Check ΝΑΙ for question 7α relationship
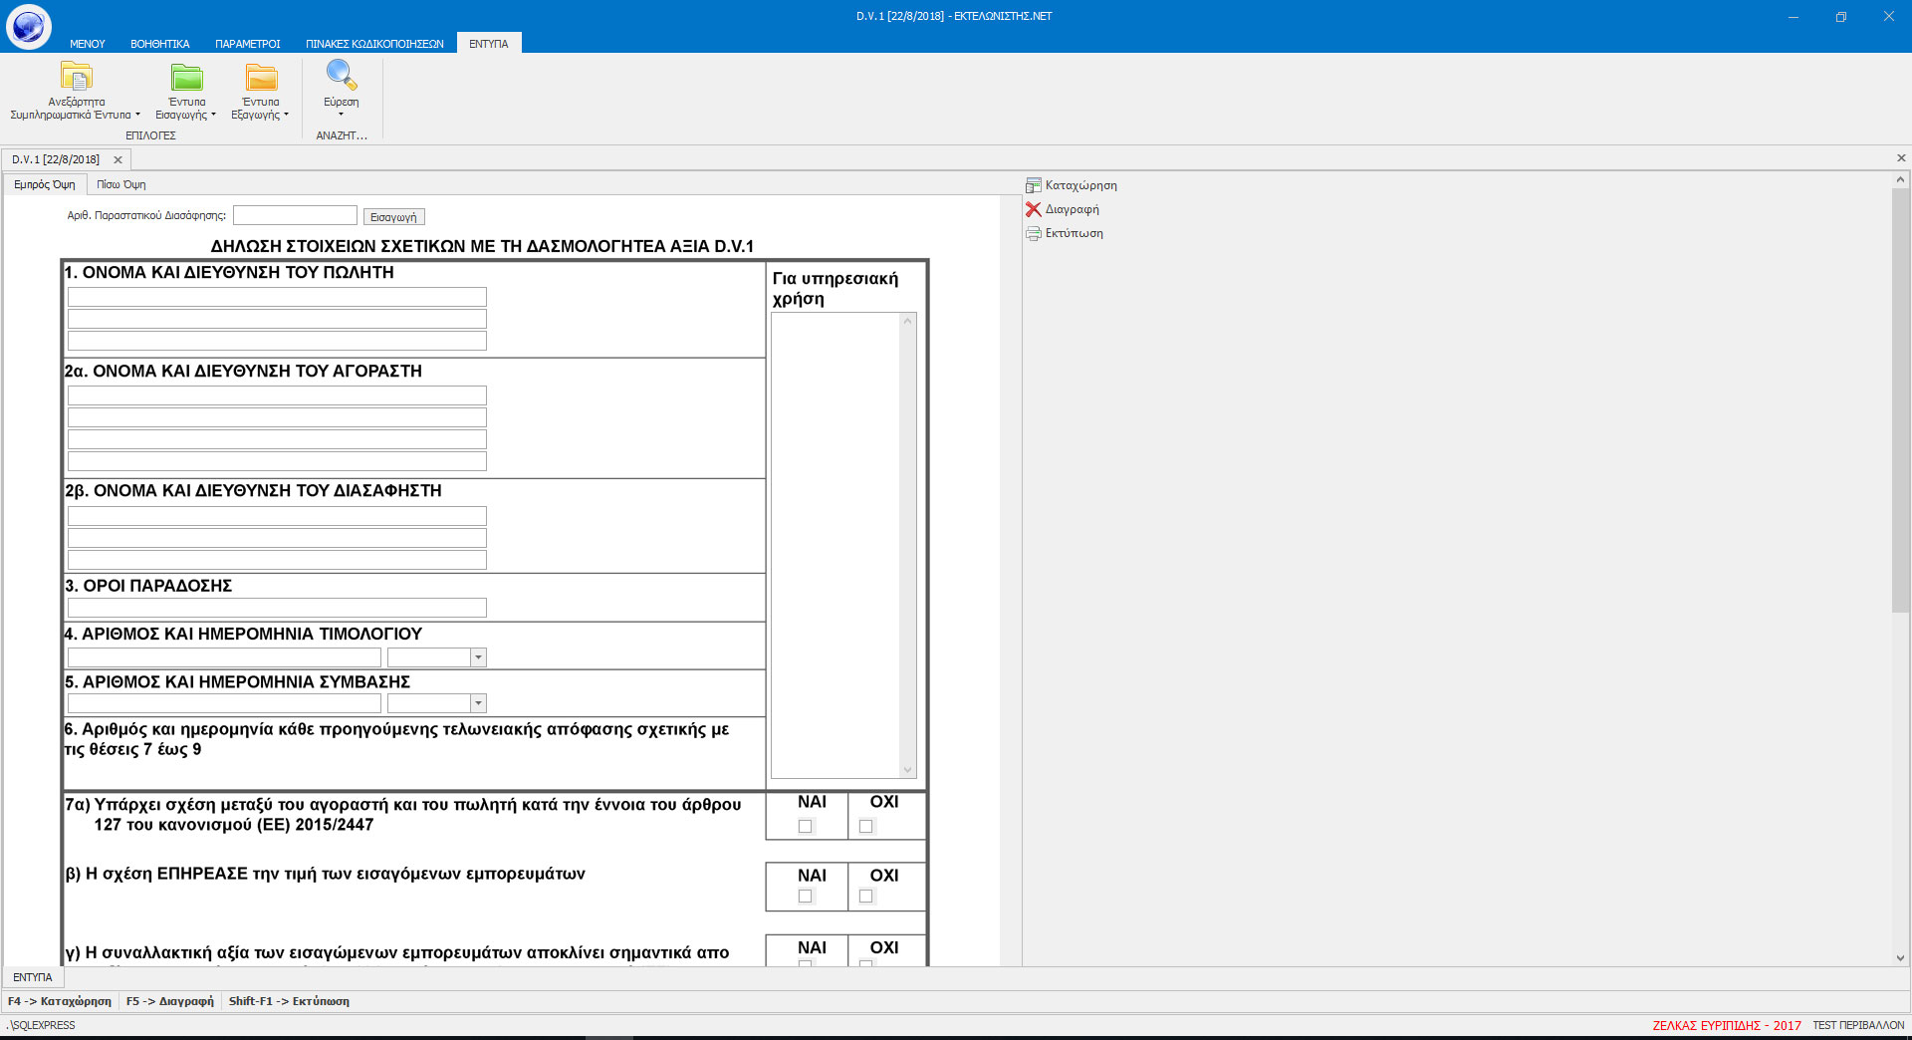The image size is (1912, 1040). tap(806, 826)
